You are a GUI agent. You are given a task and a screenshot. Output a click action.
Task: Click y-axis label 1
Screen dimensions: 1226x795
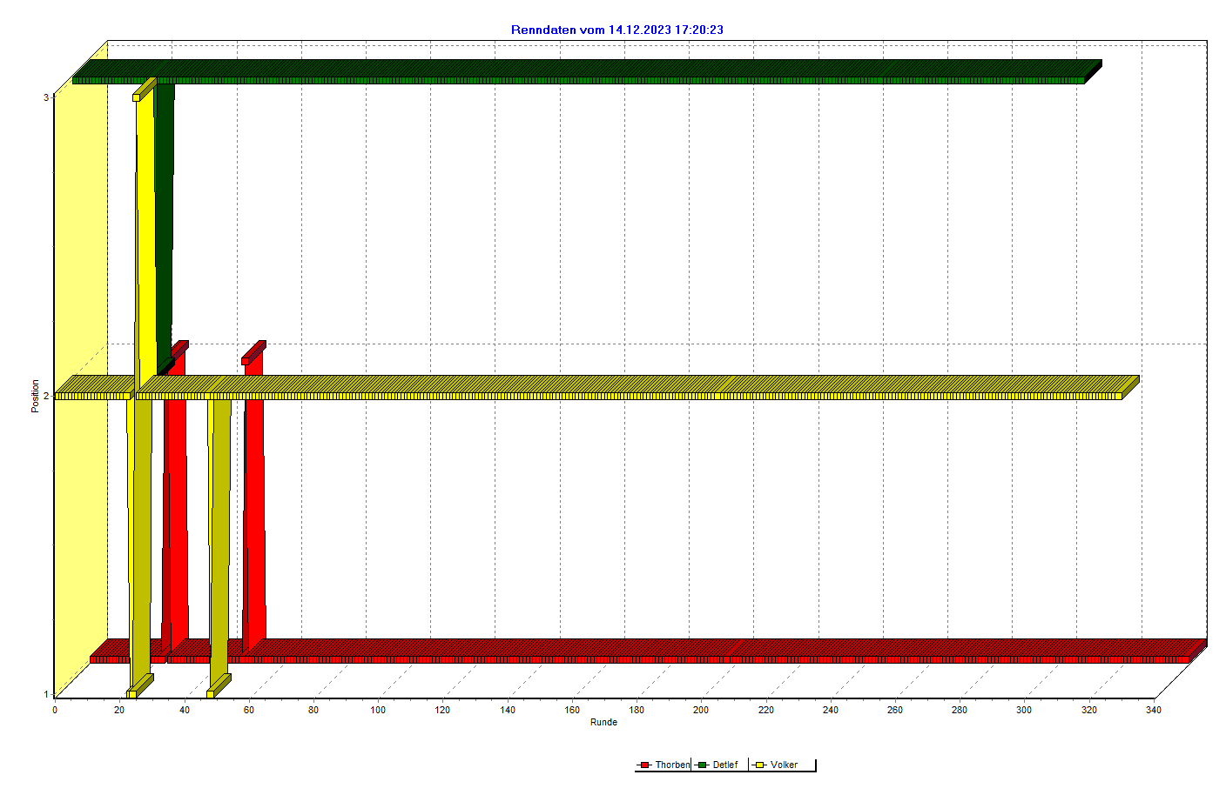click(46, 694)
